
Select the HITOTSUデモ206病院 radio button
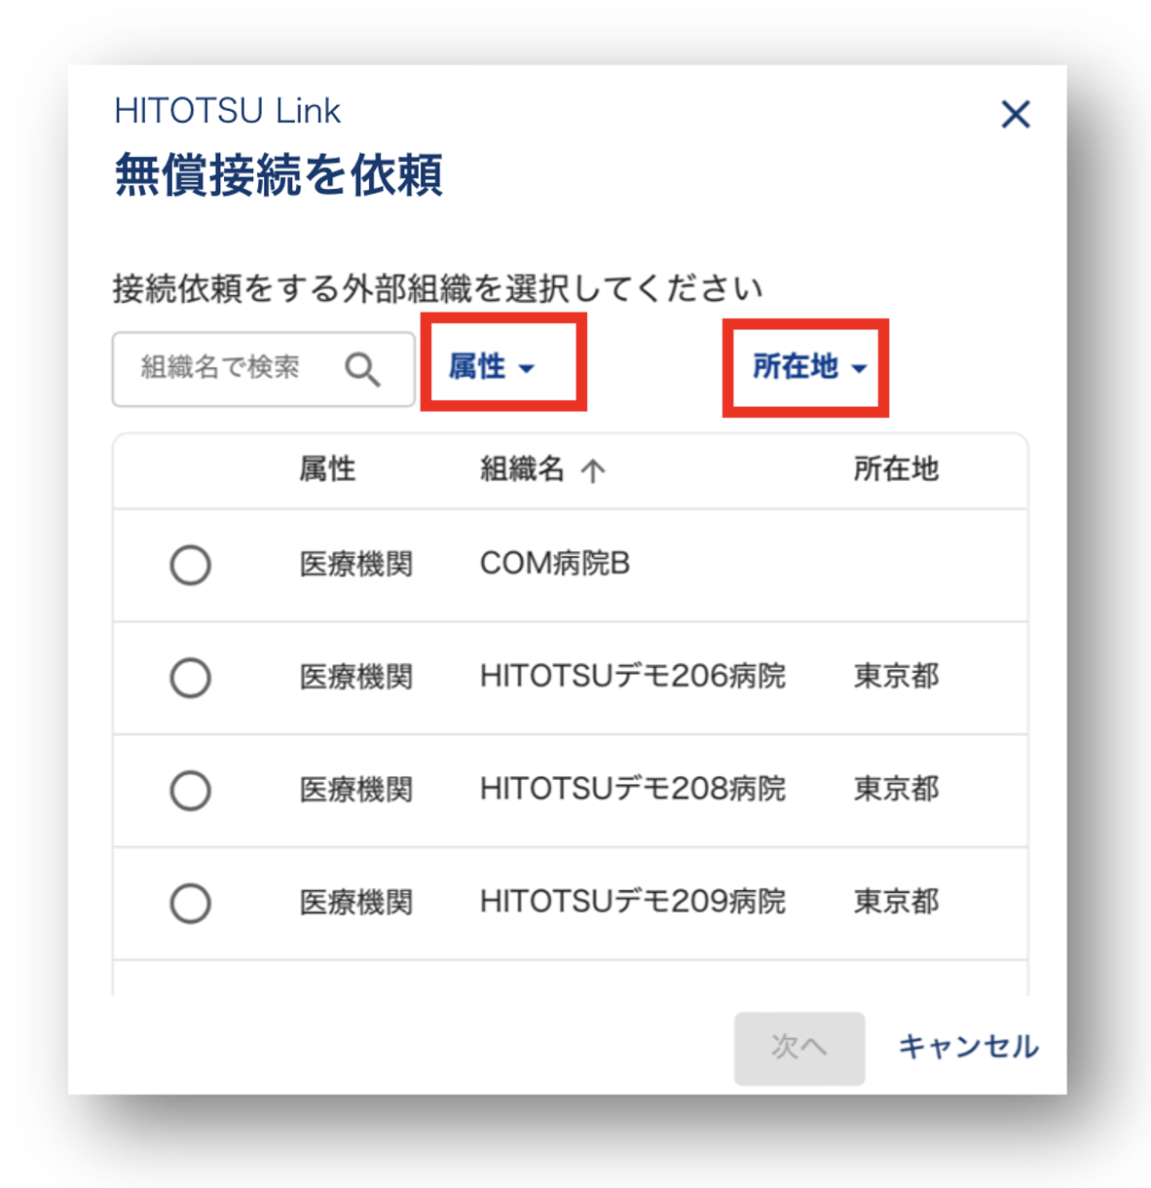[191, 678]
